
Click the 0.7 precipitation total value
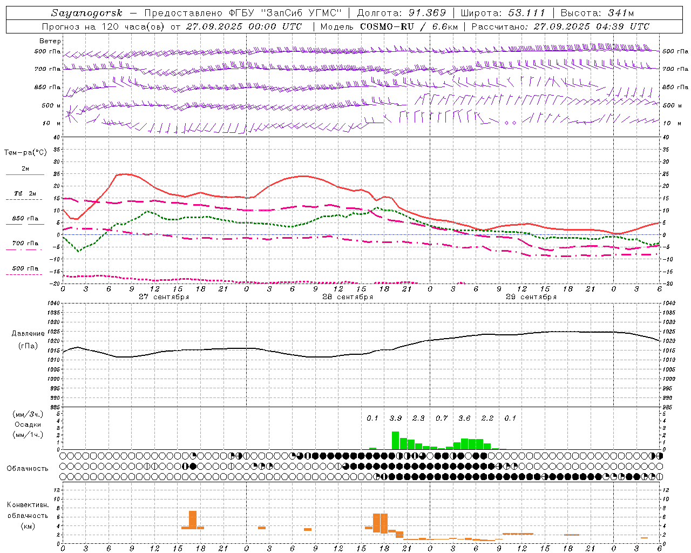pos(442,418)
